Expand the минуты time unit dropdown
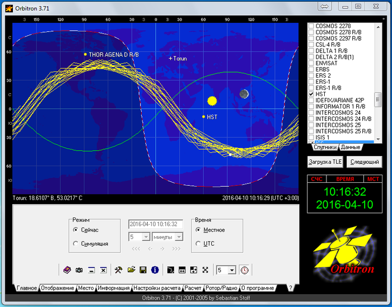The width and height of the screenshot is (392, 307). tap(177, 237)
